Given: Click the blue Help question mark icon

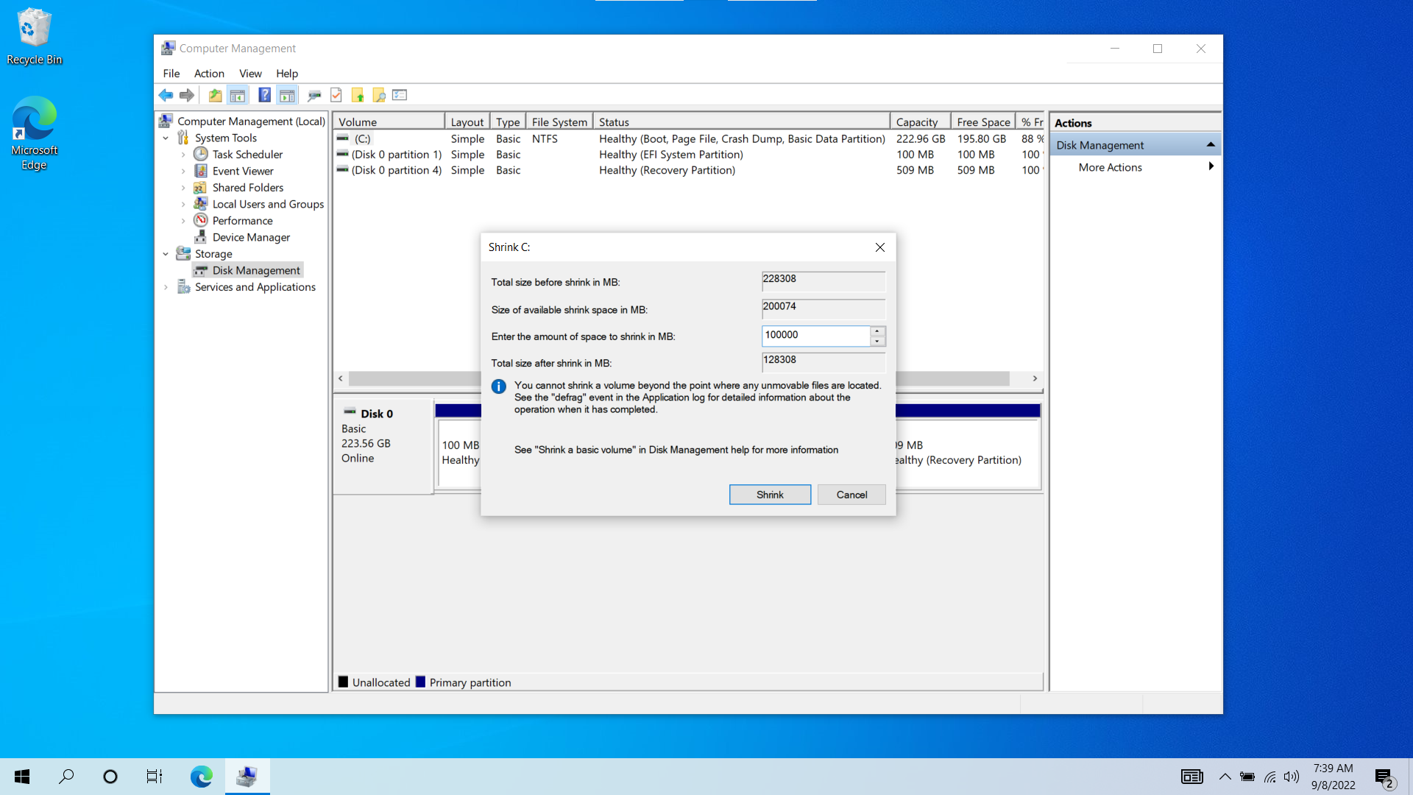Looking at the screenshot, I should coord(264,95).
